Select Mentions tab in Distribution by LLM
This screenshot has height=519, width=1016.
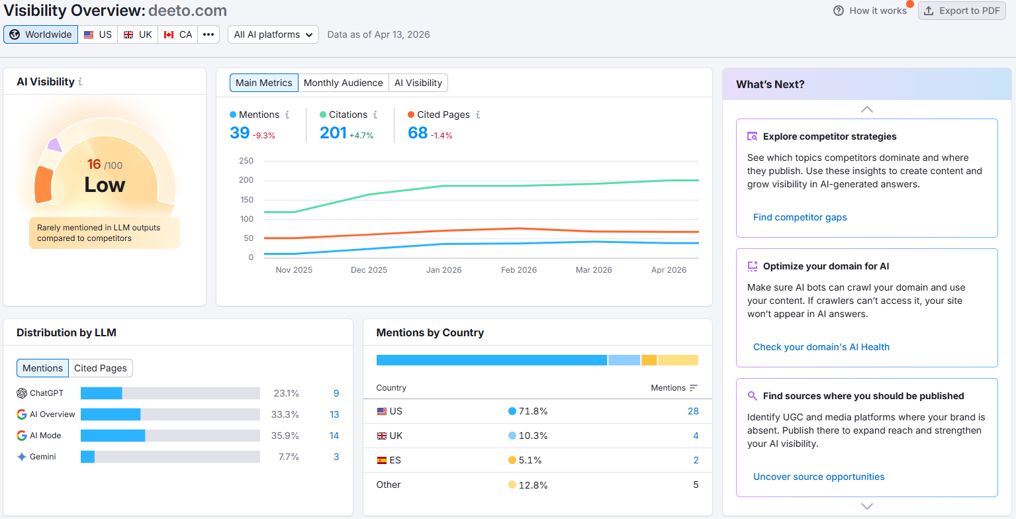point(42,368)
